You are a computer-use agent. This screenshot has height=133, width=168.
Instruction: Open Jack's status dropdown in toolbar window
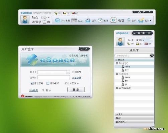click(49, 18)
